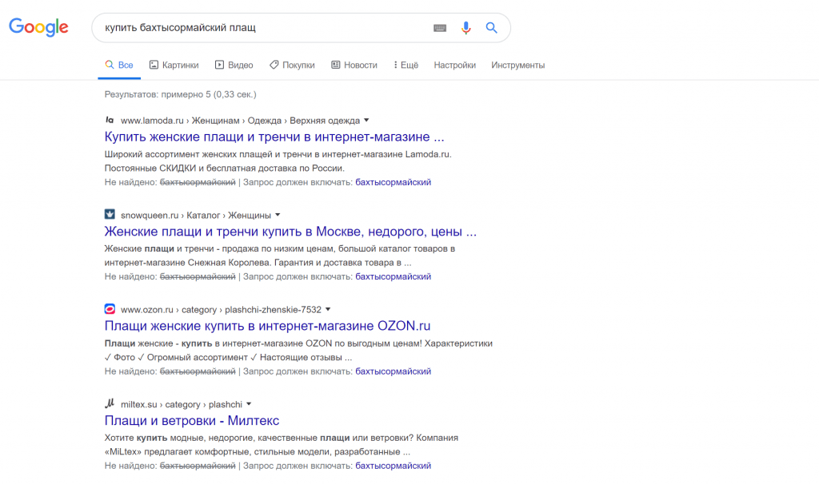Click the Miltex site favicon

click(110, 403)
